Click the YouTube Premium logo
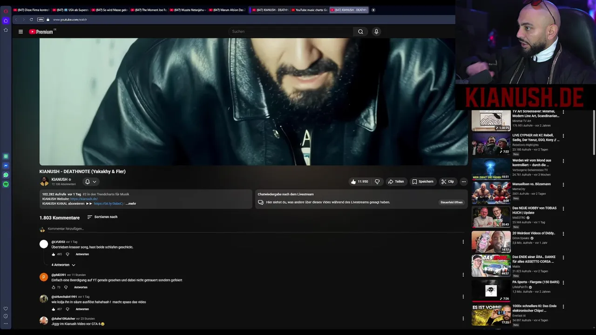596x335 pixels. (x=42, y=32)
